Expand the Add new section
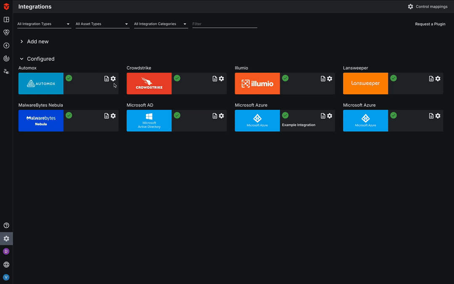Image resolution: width=454 pixels, height=284 pixels. pyautogui.click(x=34, y=41)
